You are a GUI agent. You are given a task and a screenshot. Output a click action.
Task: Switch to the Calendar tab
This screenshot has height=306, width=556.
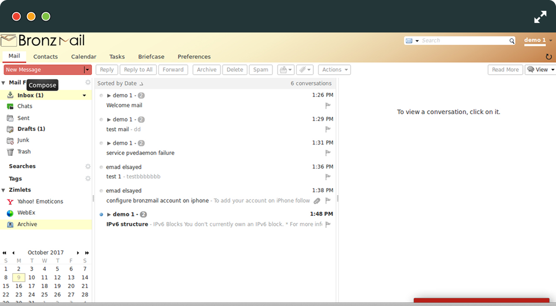click(83, 57)
